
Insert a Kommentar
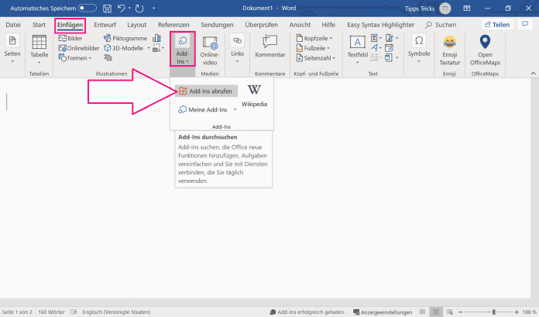pos(269,48)
